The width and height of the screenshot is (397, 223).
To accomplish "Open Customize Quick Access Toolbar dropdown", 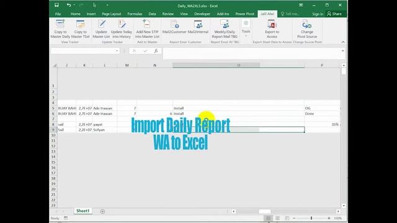I will [x=107, y=5].
